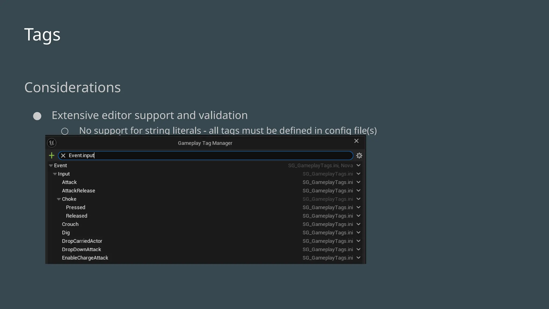This screenshot has width=549, height=309.
Task: Open the chevron dropdown on the Pressed row
Action: pyautogui.click(x=358, y=207)
